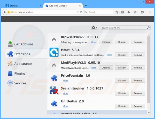Click the Appearance paintbrush icon

pyautogui.click(x=10, y=64)
